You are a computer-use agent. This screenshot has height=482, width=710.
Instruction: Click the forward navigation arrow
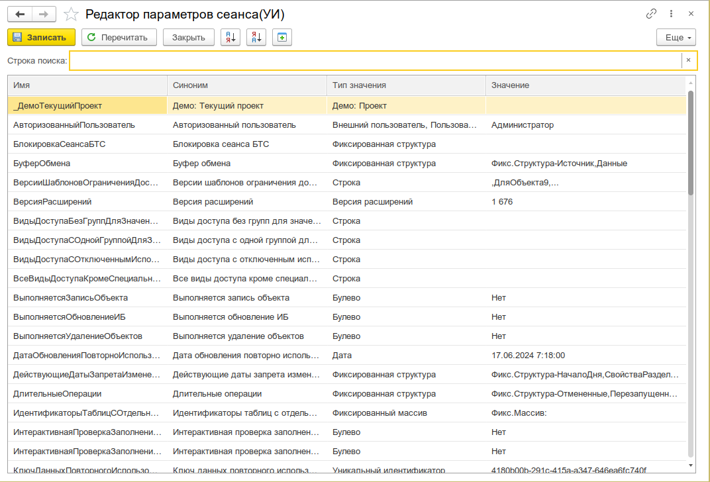pos(44,15)
